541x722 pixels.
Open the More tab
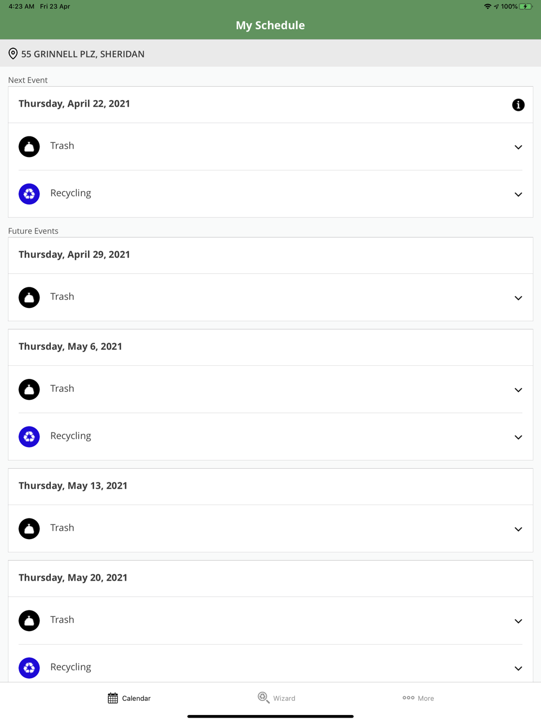tap(418, 698)
